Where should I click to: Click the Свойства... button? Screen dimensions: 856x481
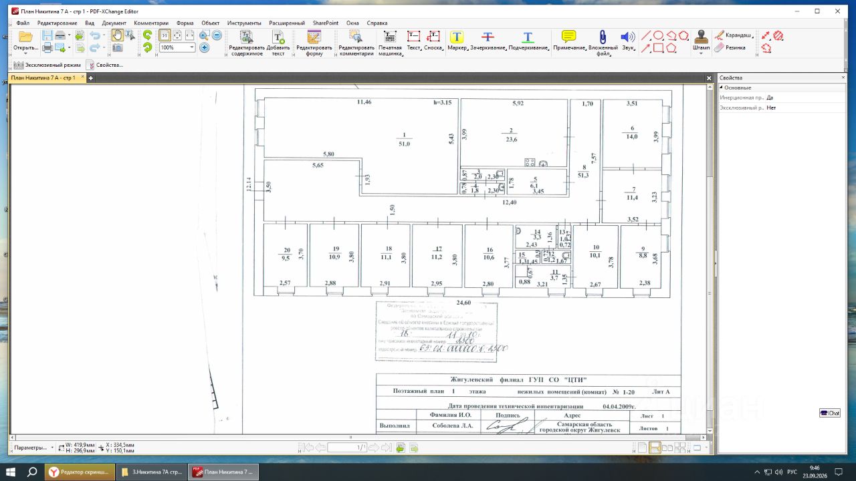click(105, 65)
